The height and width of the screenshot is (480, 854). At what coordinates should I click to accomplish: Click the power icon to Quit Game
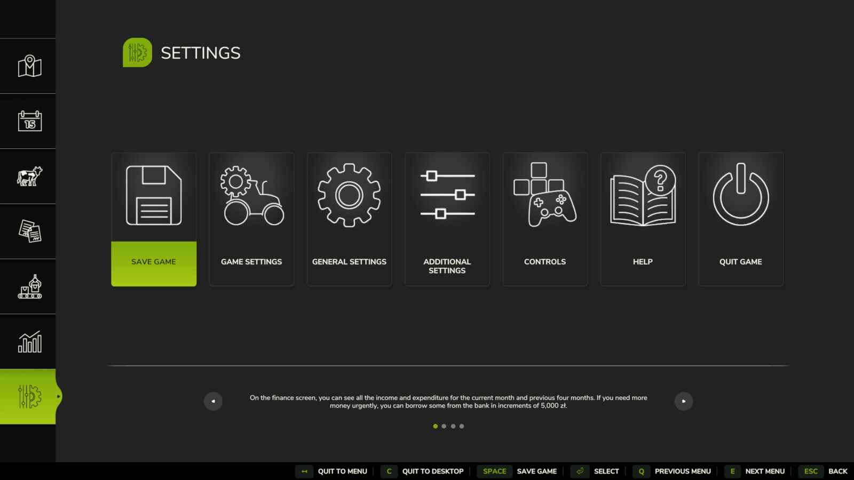coord(741,195)
